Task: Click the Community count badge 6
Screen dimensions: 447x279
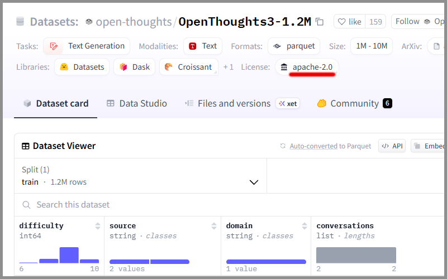Action: point(387,103)
